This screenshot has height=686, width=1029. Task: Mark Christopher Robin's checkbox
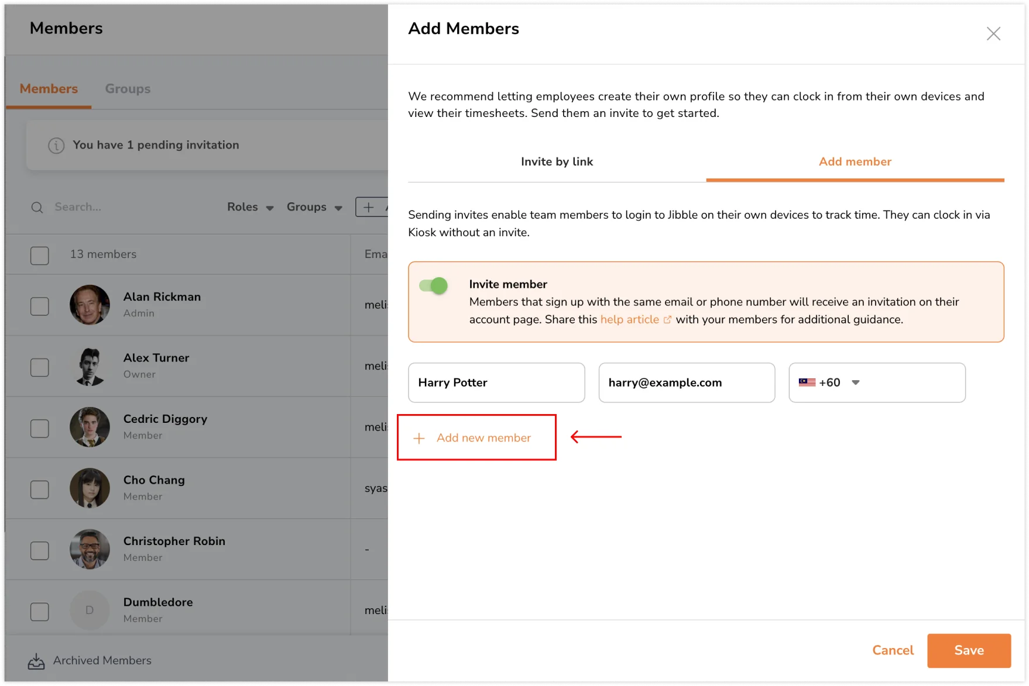click(40, 551)
